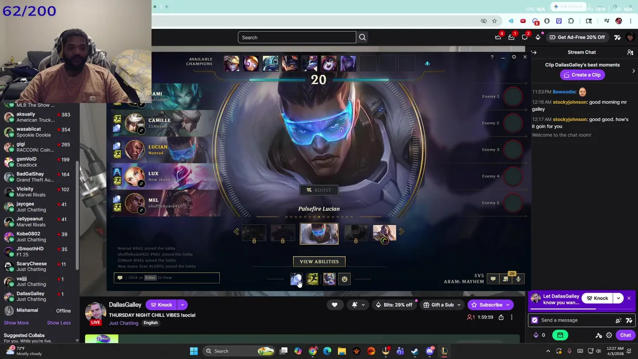Open the Just Chatting category link

(124, 323)
